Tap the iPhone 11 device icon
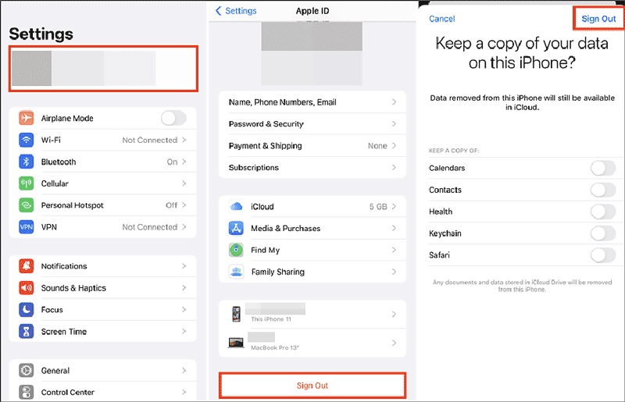Viewport: 625px width, 402px height. click(x=237, y=314)
